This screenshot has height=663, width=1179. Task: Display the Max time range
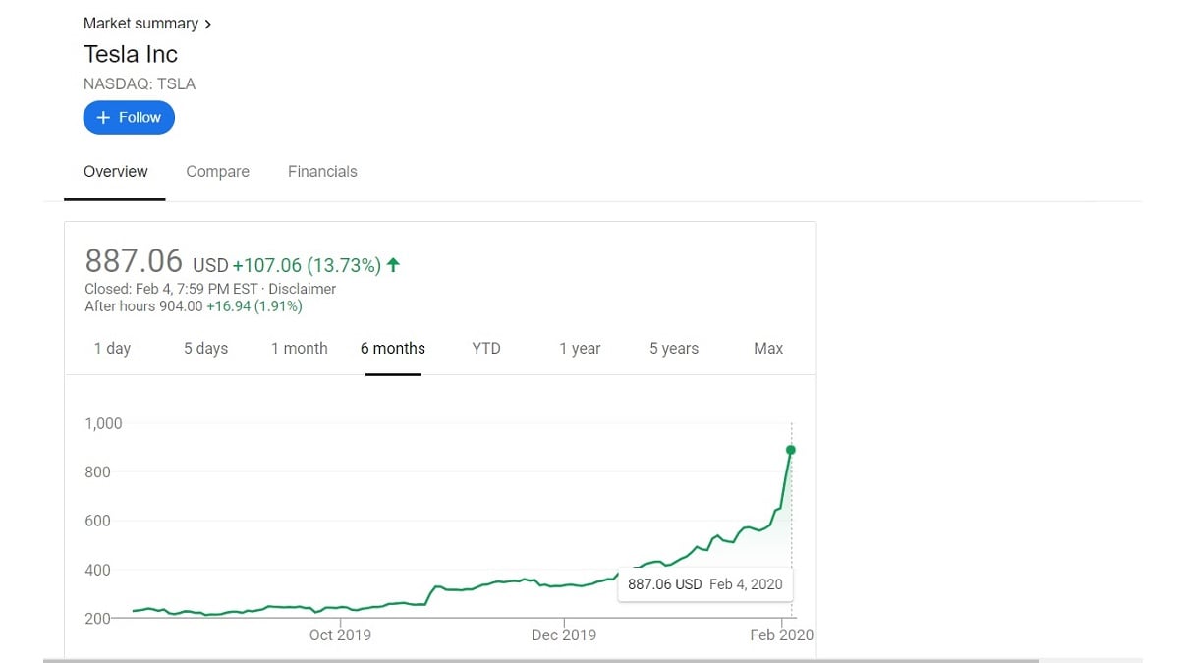(x=767, y=349)
